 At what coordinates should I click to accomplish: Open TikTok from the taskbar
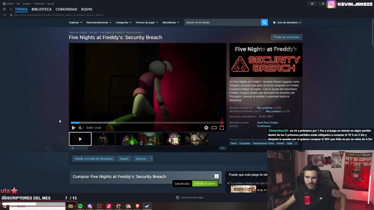[x=109, y=206]
